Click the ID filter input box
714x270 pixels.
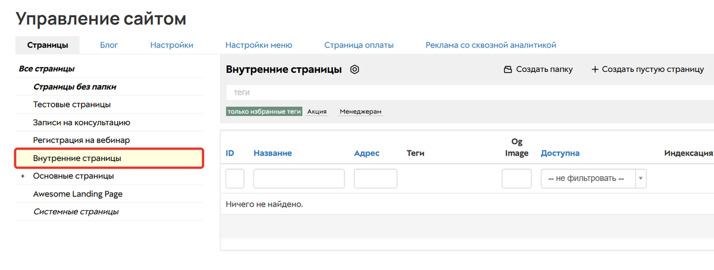coord(235,179)
